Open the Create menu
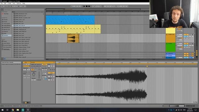 (x=9, y=3)
